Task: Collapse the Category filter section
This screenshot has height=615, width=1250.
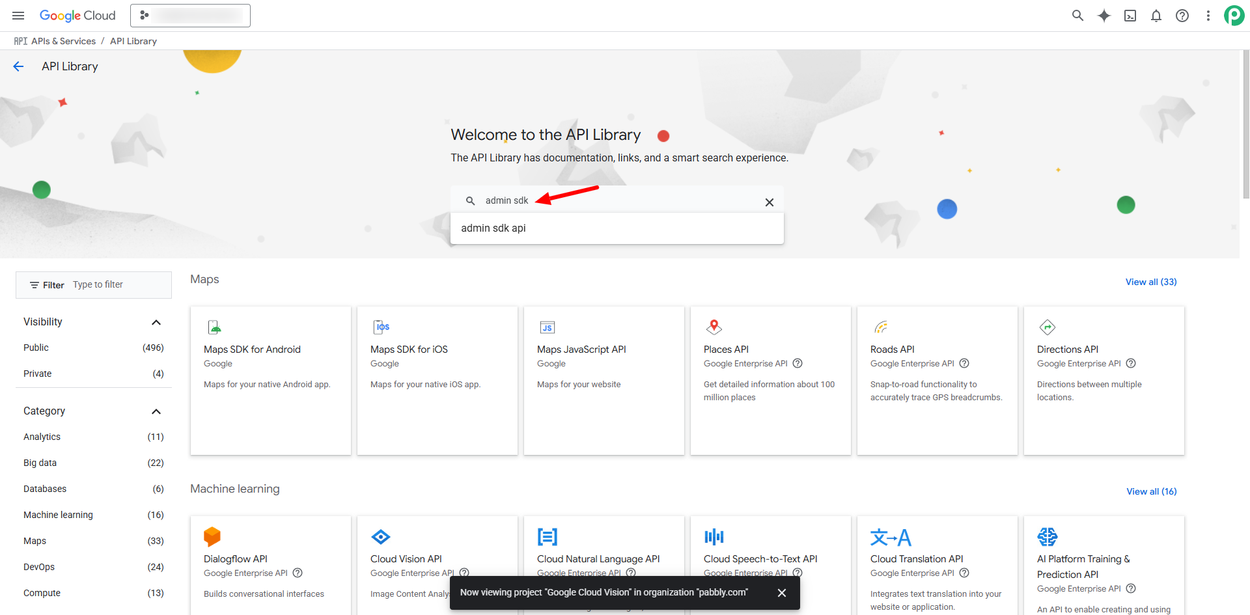Action: [156, 411]
